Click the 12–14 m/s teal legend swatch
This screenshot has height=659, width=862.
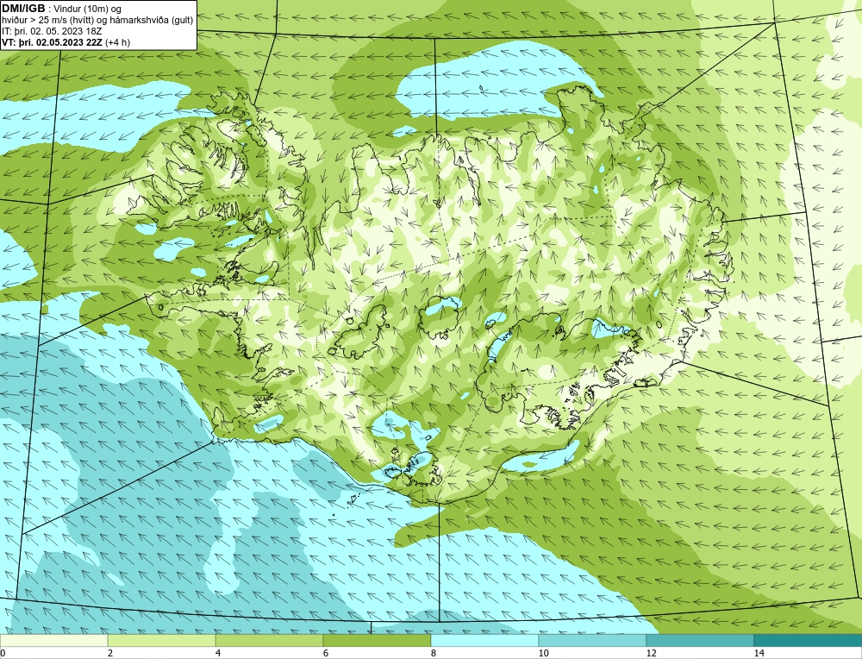click(700, 641)
